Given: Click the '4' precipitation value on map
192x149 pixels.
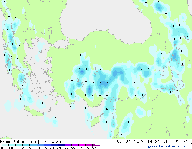Looking at the screenshot, I should (x=175, y=52).
